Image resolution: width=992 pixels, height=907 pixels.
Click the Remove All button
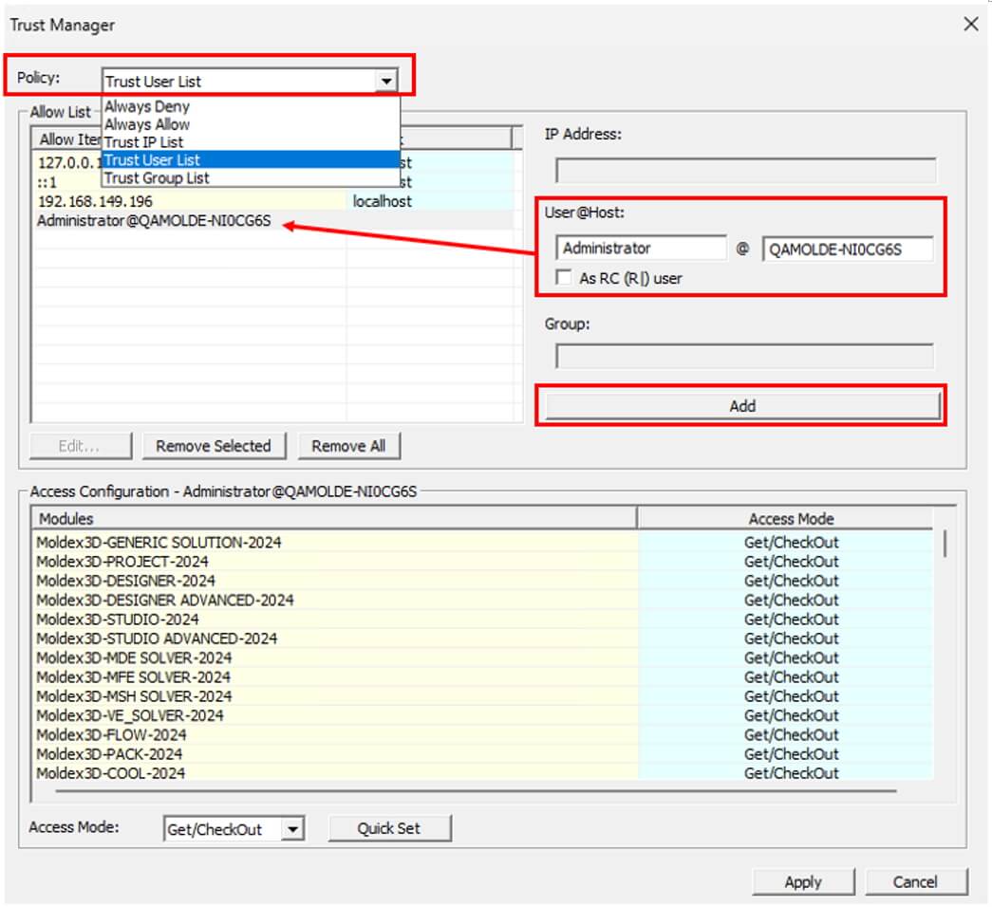348,446
